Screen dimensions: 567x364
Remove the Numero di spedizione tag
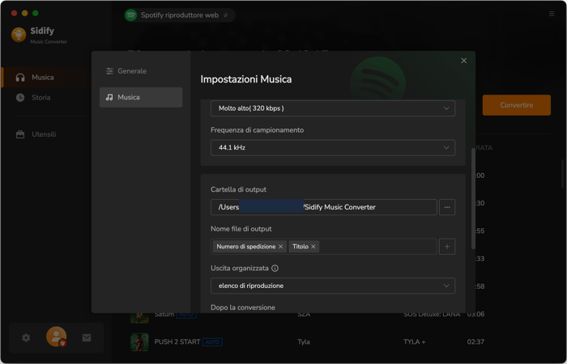(x=280, y=247)
